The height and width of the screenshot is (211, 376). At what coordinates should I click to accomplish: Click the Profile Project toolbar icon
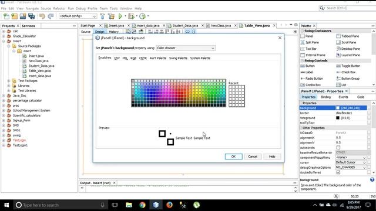pos(142,16)
